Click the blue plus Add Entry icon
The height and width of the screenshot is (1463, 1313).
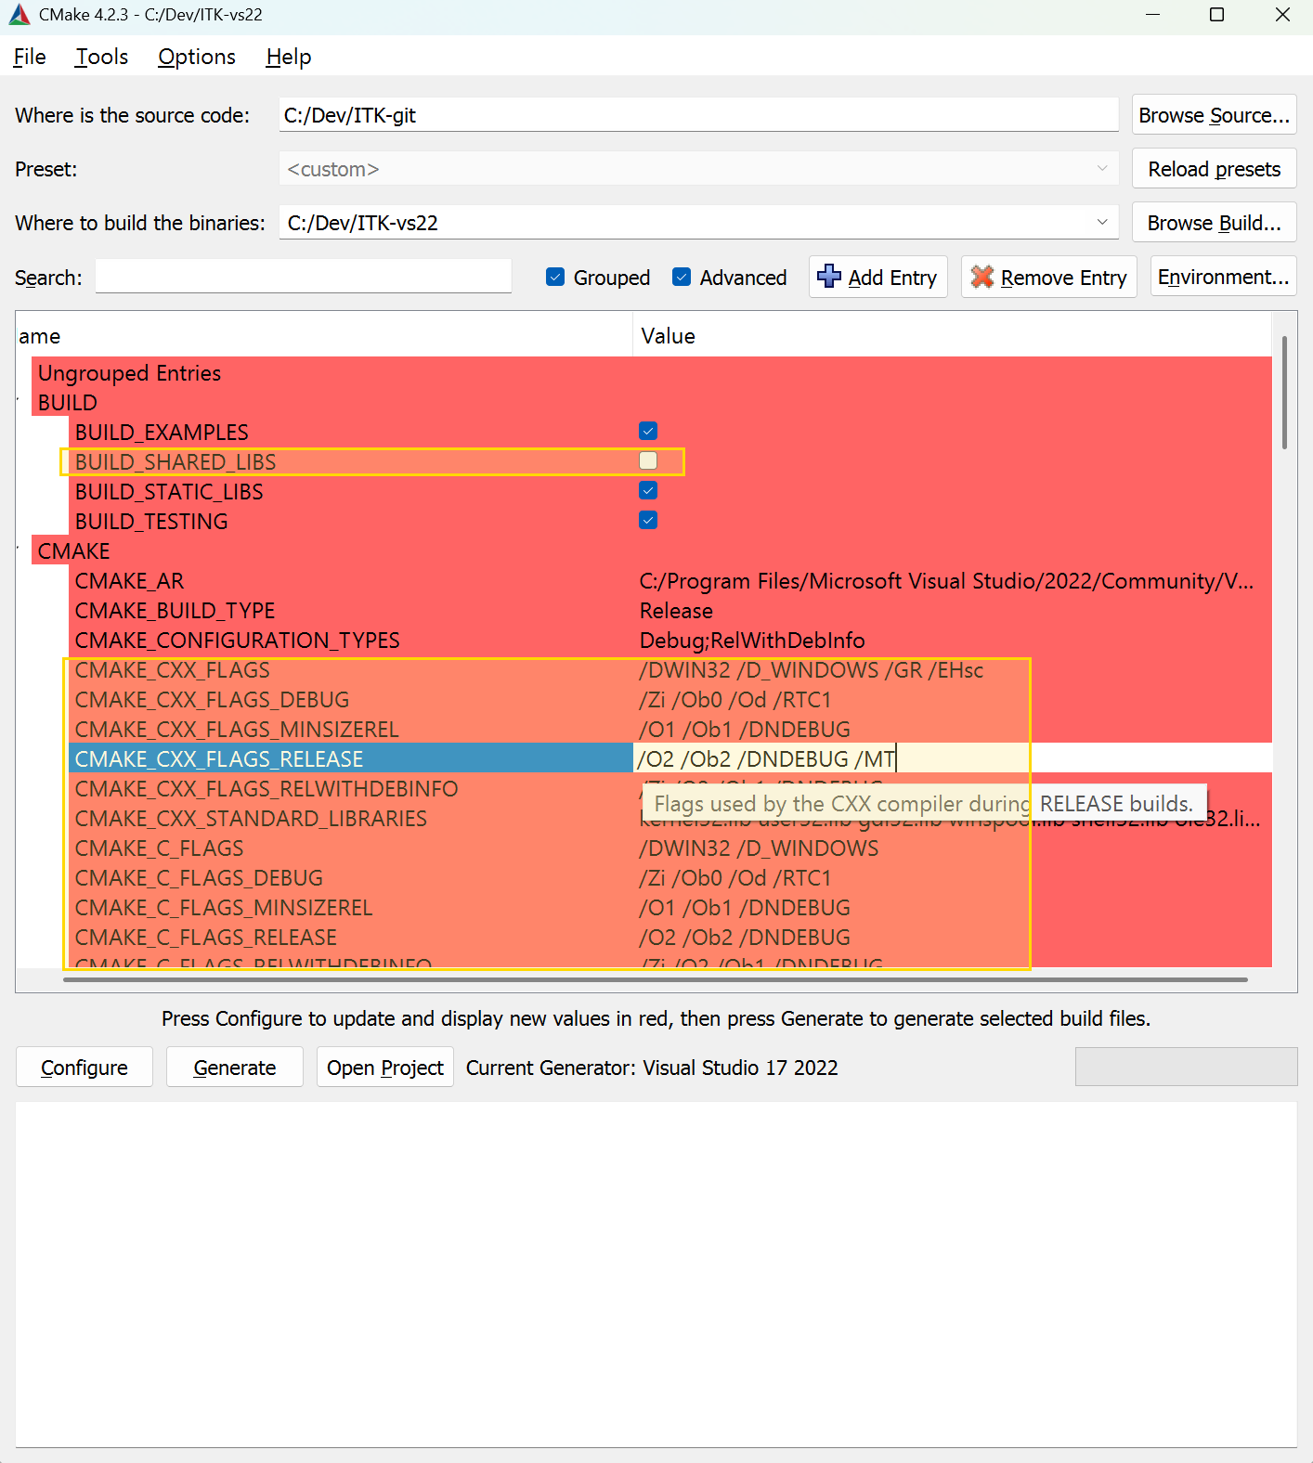point(829,277)
